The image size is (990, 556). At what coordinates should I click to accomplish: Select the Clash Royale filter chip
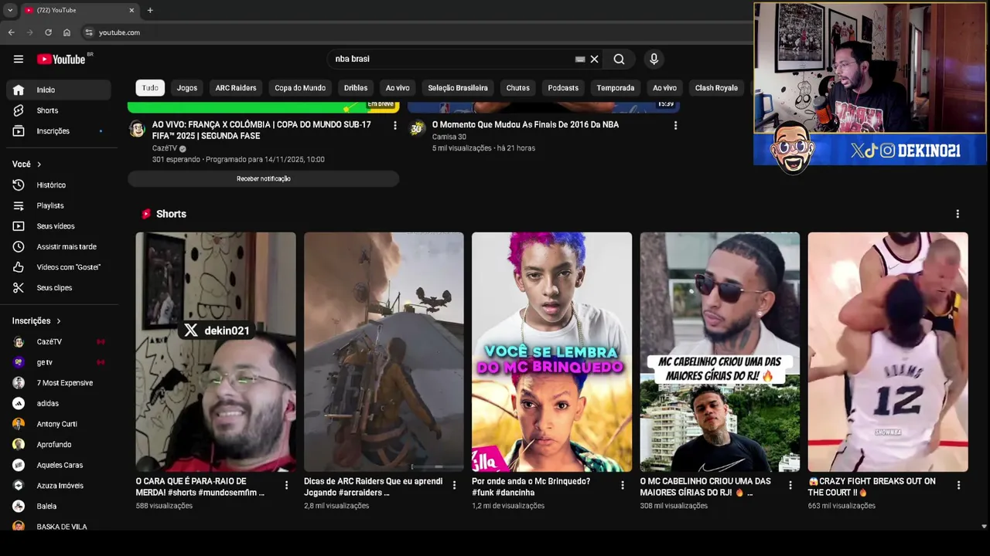point(716,88)
